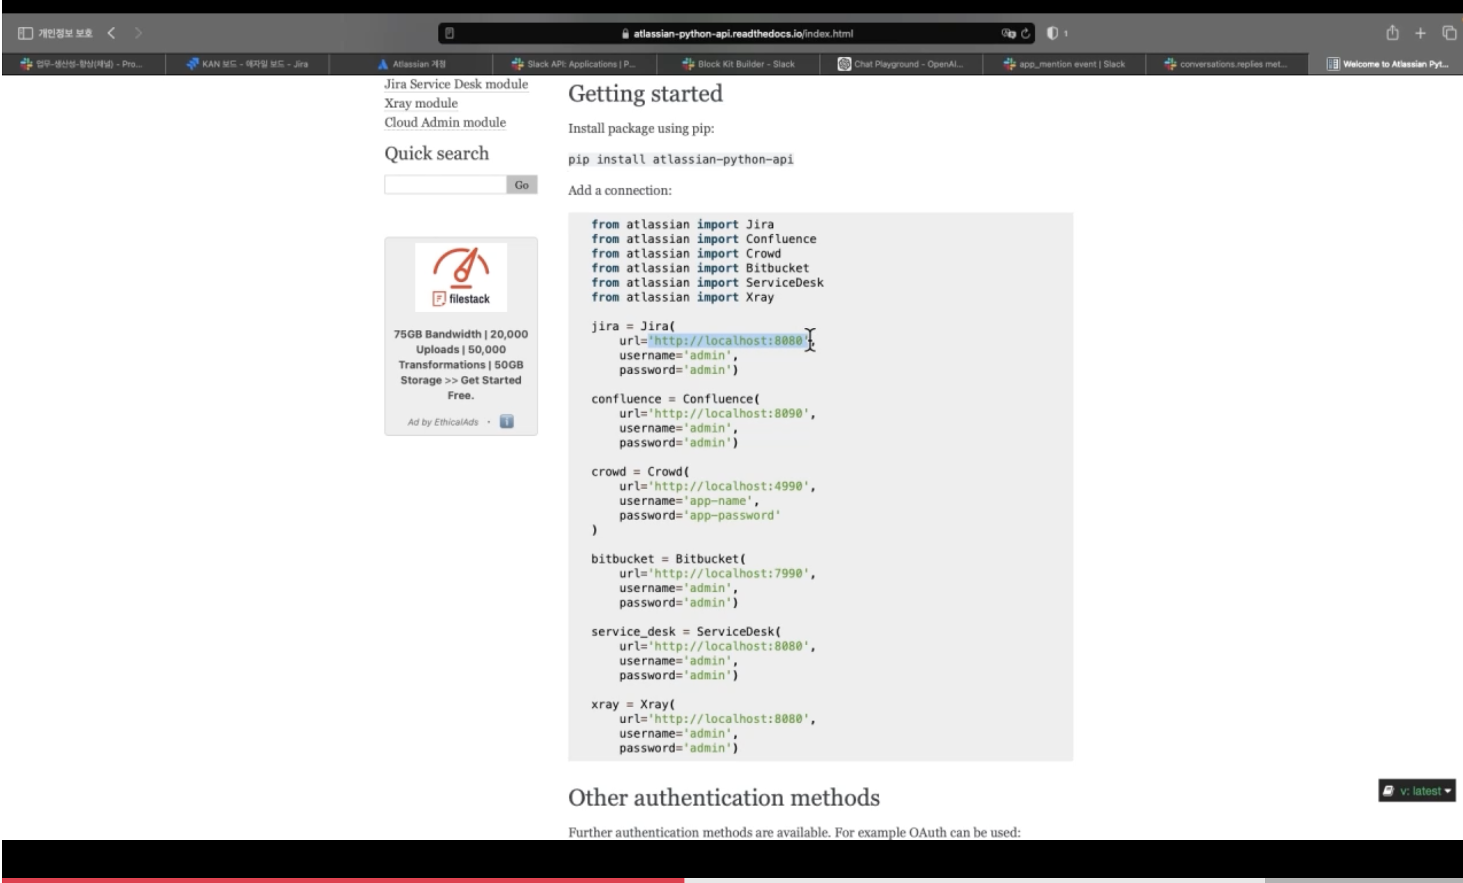Expand the v: latest version dropdown
1463x883 pixels.
point(1416,791)
